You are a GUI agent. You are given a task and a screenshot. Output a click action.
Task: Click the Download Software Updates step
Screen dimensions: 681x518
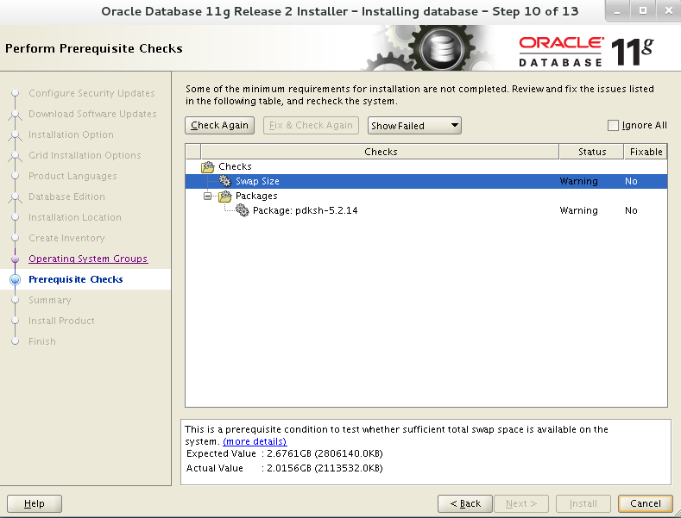coord(92,114)
